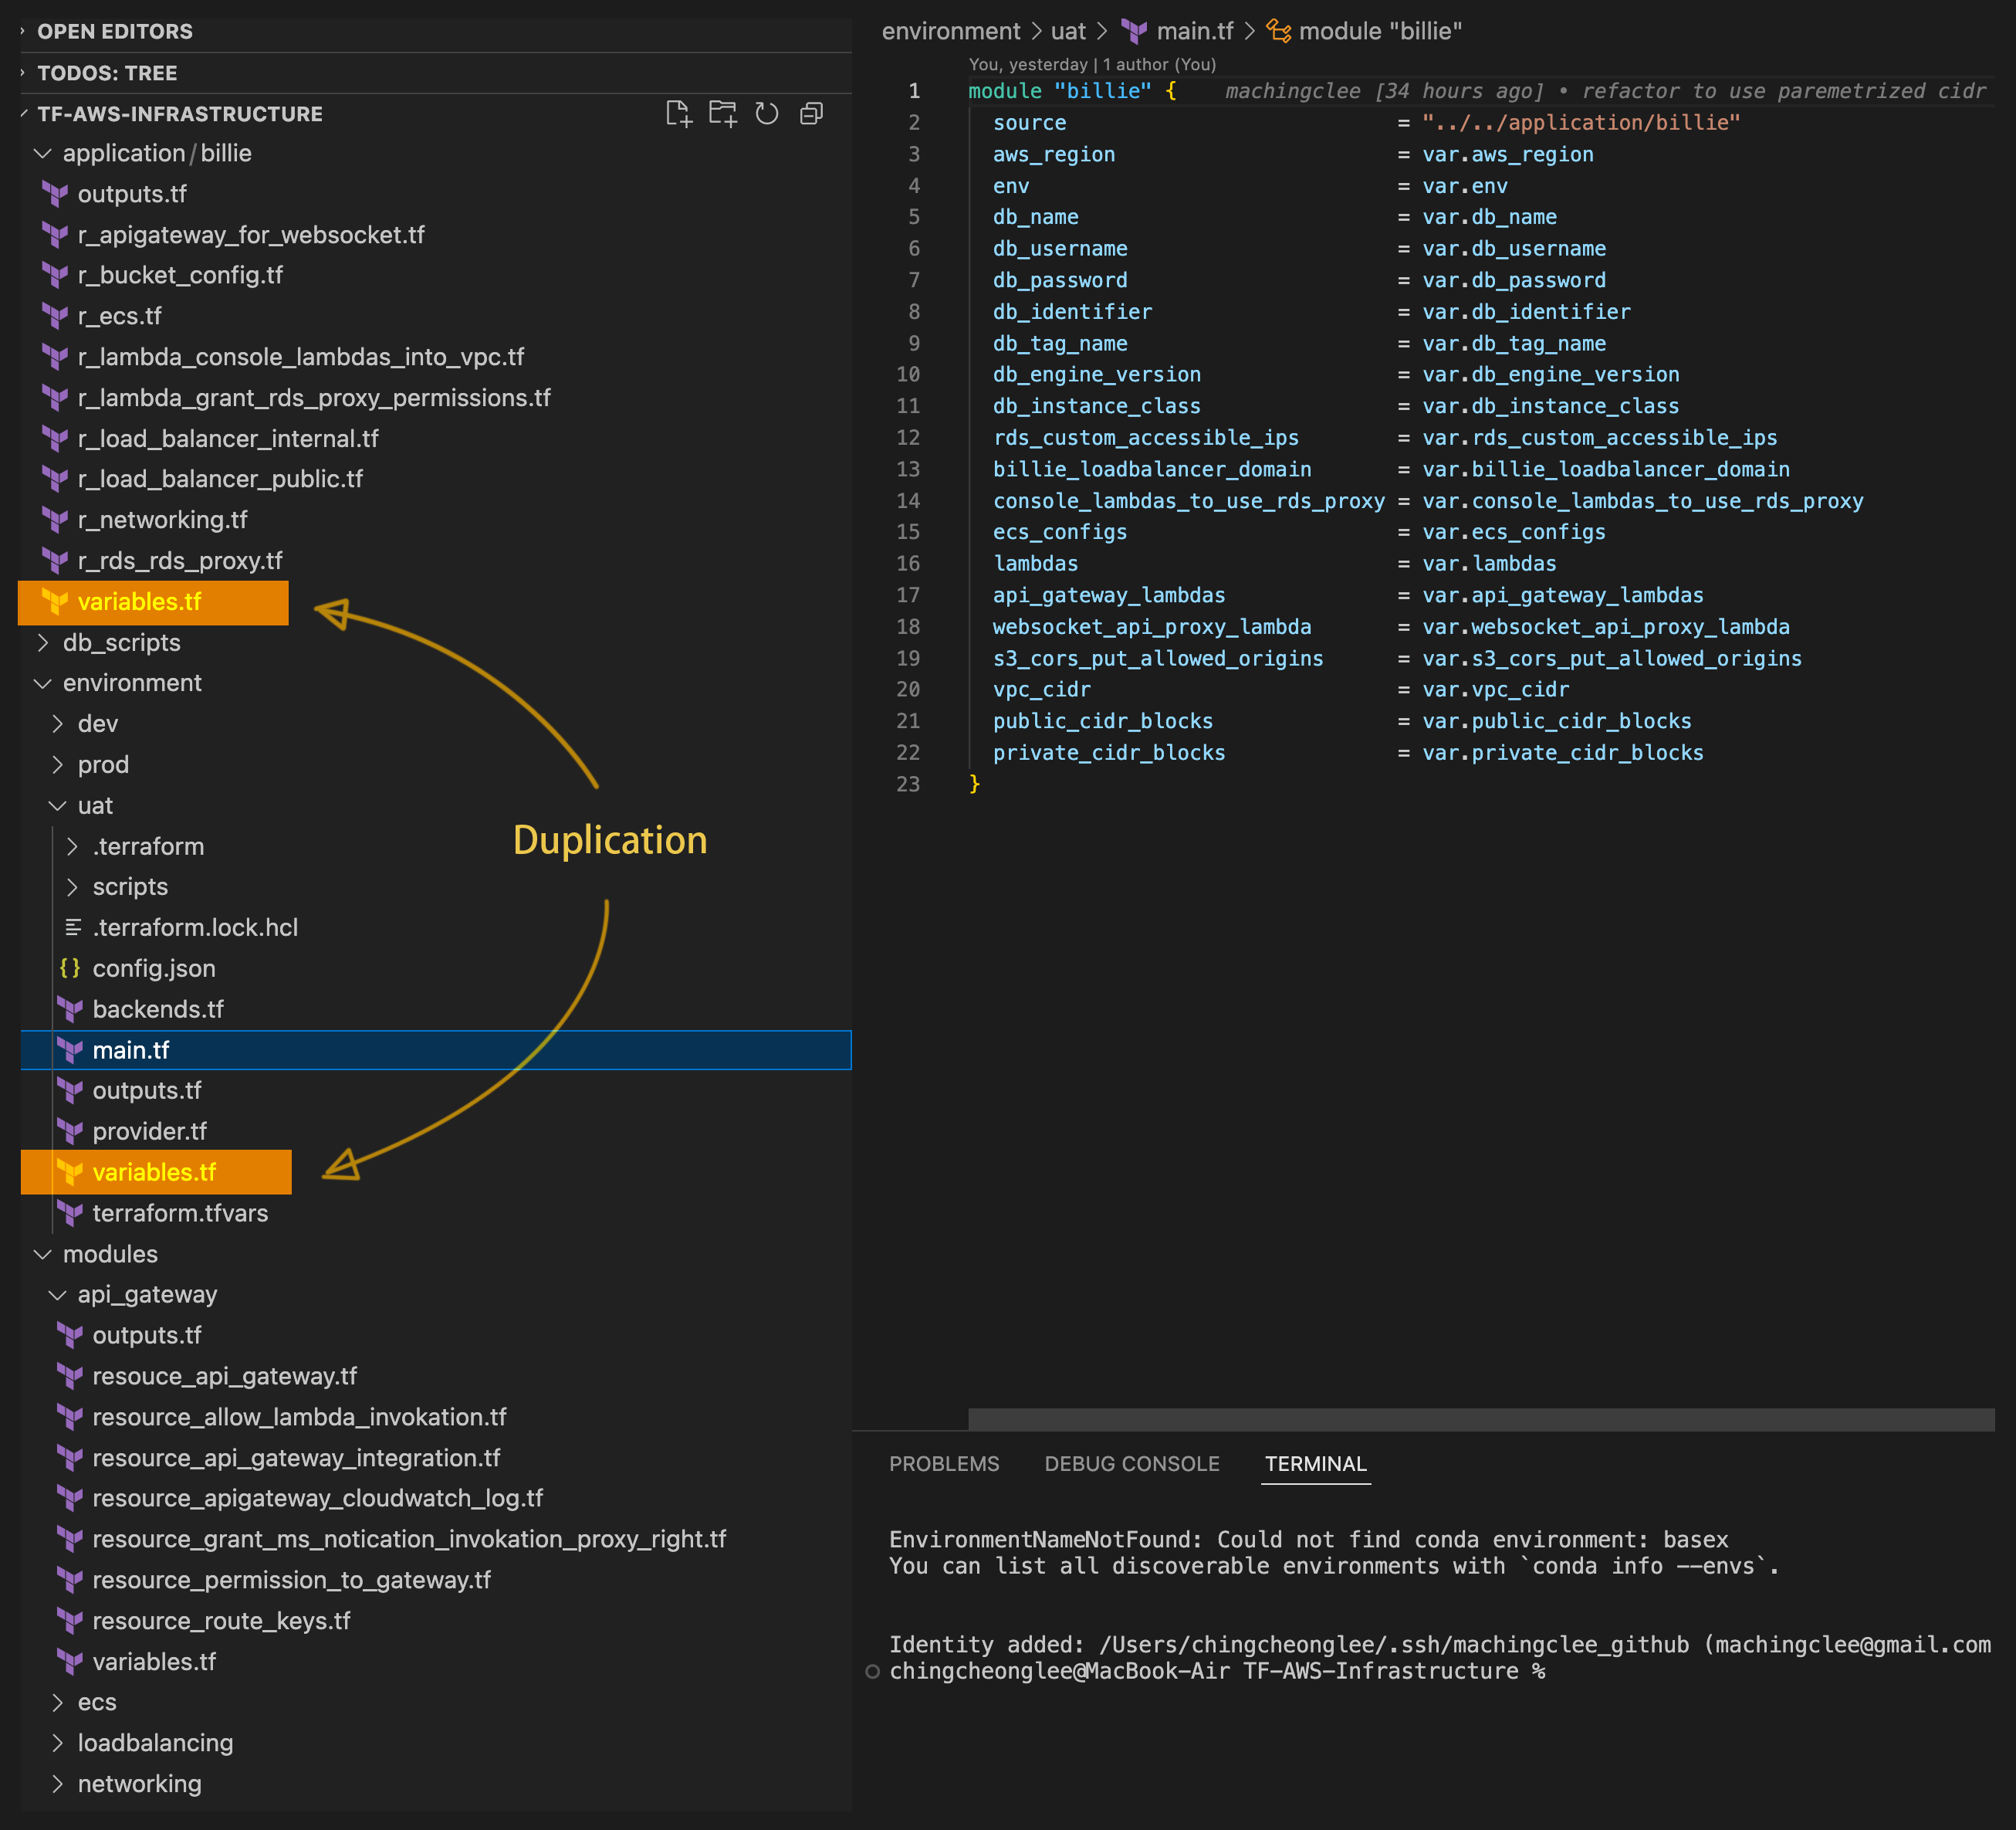
Task: Collapse the uat folder
Action: click(x=435, y=805)
